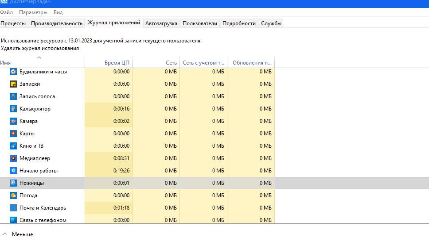The height and width of the screenshot is (241, 429).
Task: Click the Voice Recorder icon (Запись голоса)
Action: [13, 96]
